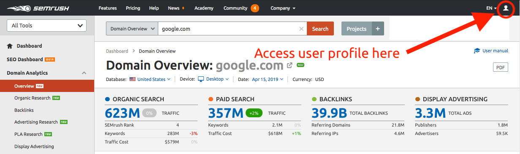
Task: Change the United States database dropdown
Action: click(154, 79)
